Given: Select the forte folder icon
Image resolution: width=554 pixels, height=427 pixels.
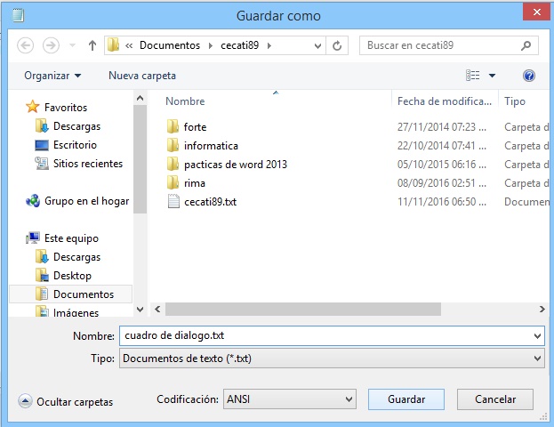Looking at the screenshot, I should tap(173, 127).
